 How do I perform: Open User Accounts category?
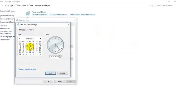pyautogui.click(x=5, y=28)
